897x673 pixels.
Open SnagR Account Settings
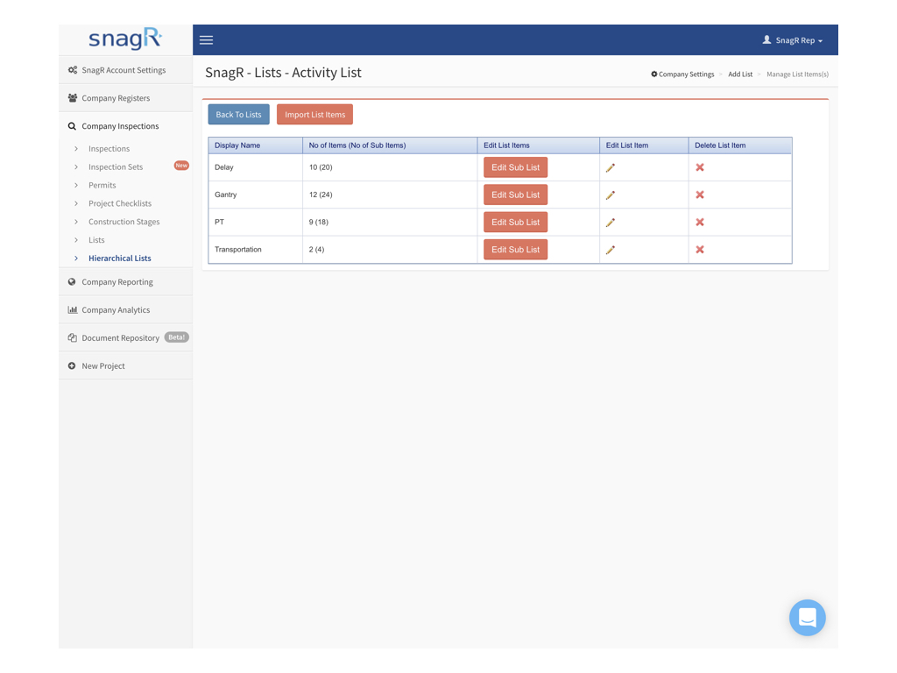pyautogui.click(x=125, y=70)
